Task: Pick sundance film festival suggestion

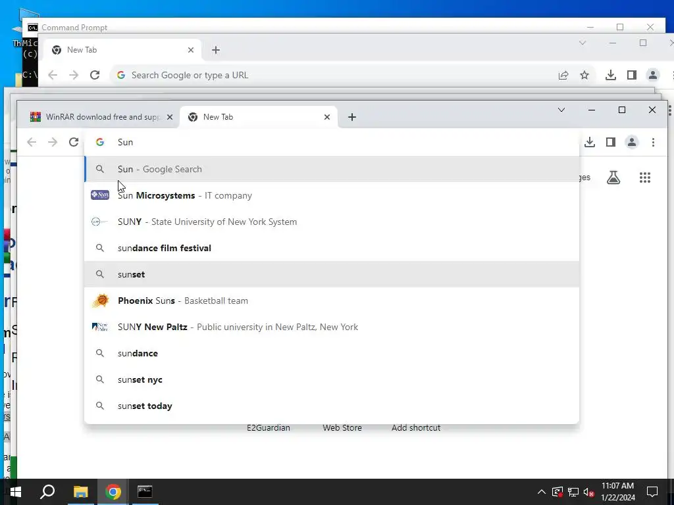Action: click(332, 248)
